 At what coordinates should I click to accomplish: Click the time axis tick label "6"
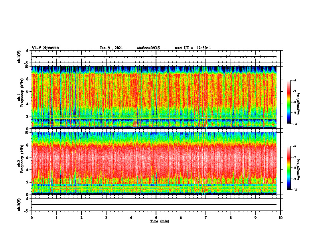click(x=181, y=218)
